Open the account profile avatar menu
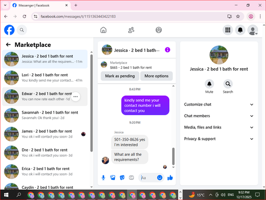This screenshot has width=266, height=200. click(x=253, y=30)
